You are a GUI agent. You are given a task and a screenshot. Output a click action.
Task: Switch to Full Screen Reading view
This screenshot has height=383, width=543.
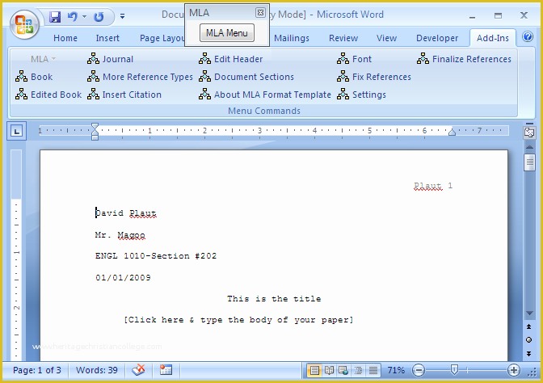coord(329,371)
